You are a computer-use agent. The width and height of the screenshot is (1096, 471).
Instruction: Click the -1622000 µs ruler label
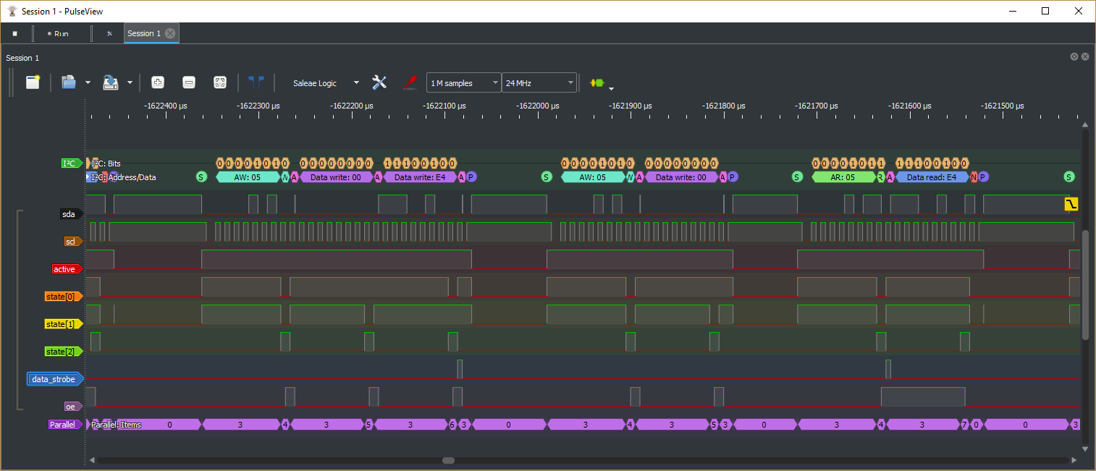tap(538, 106)
